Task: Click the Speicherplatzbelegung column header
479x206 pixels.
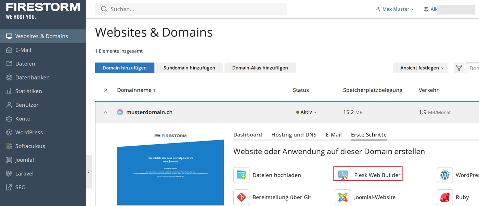Action: (373, 90)
